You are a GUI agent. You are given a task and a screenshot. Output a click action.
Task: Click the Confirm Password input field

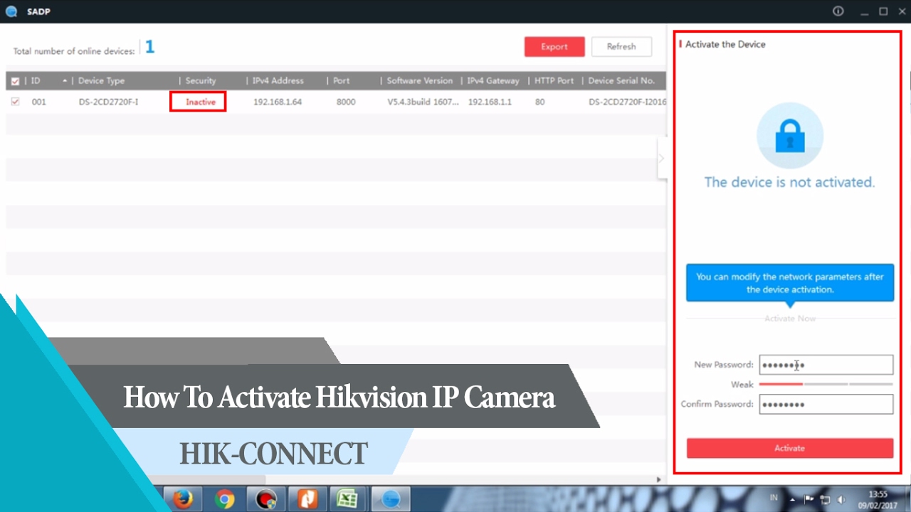[x=826, y=404]
